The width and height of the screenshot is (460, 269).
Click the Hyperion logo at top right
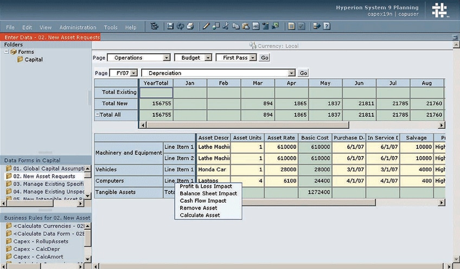tap(439, 10)
